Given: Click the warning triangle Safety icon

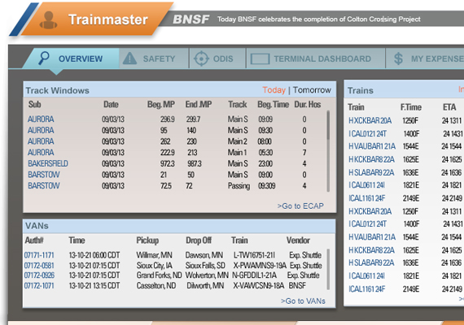Looking at the screenshot, I should tap(129, 58).
